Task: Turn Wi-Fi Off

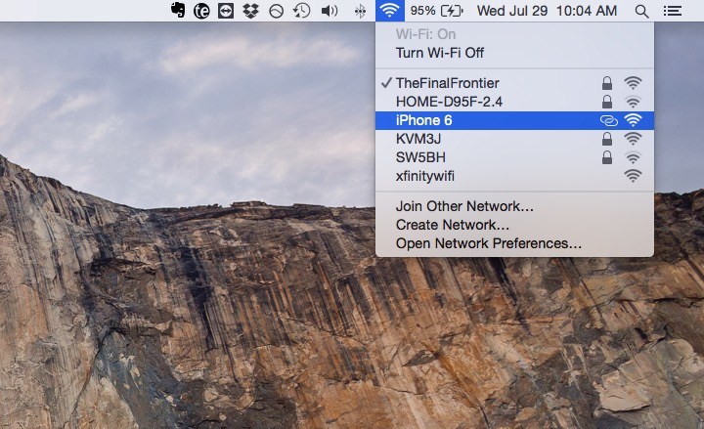Action: point(440,53)
